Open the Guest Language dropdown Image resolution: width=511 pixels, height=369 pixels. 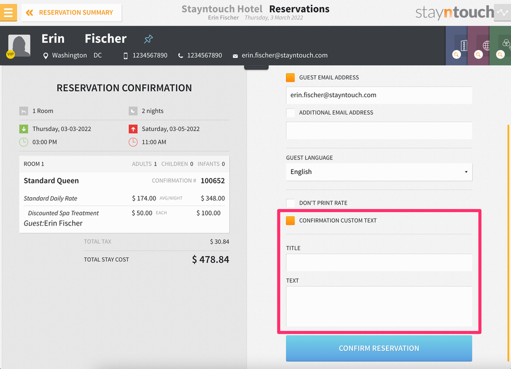379,172
